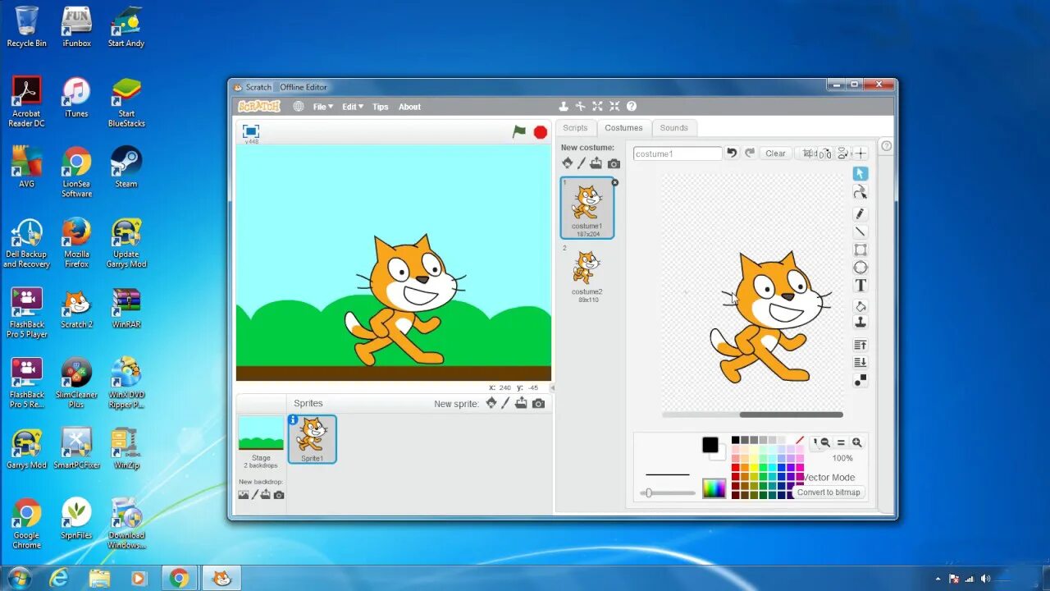The image size is (1050, 591).
Task: New backdrop from camera icon
Action: tap(279, 495)
